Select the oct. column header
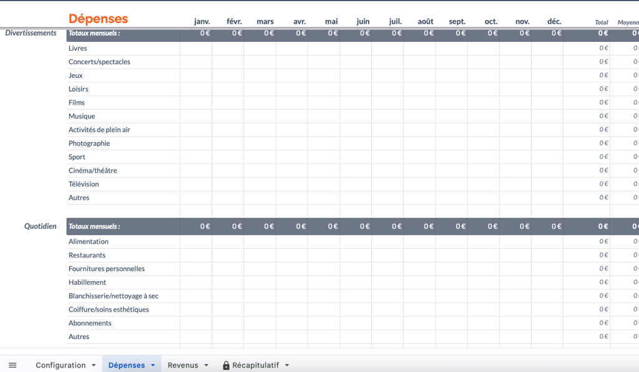639x372 pixels. pyautogui.click(x=491, y=22)
